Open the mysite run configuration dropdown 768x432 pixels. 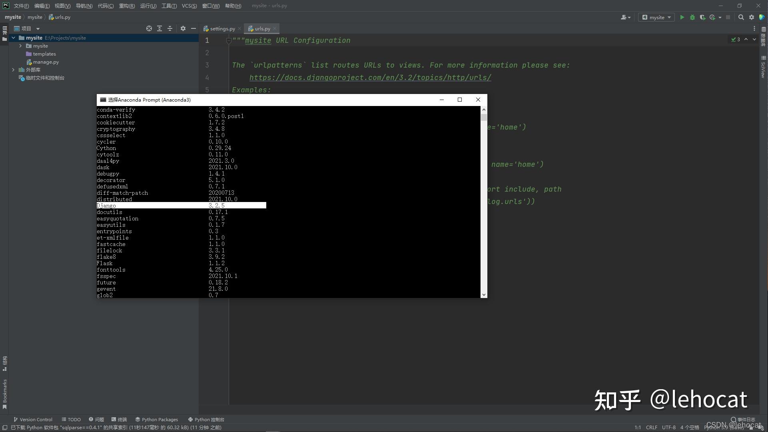(656, 17)
